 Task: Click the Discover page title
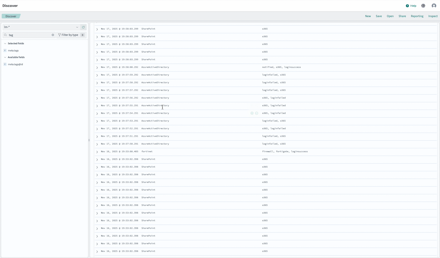(10, 6)
